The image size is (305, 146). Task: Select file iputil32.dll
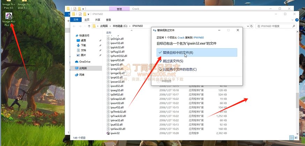click(116, 125)
